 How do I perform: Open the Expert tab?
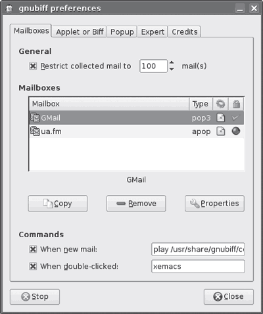tap(153, 32)
